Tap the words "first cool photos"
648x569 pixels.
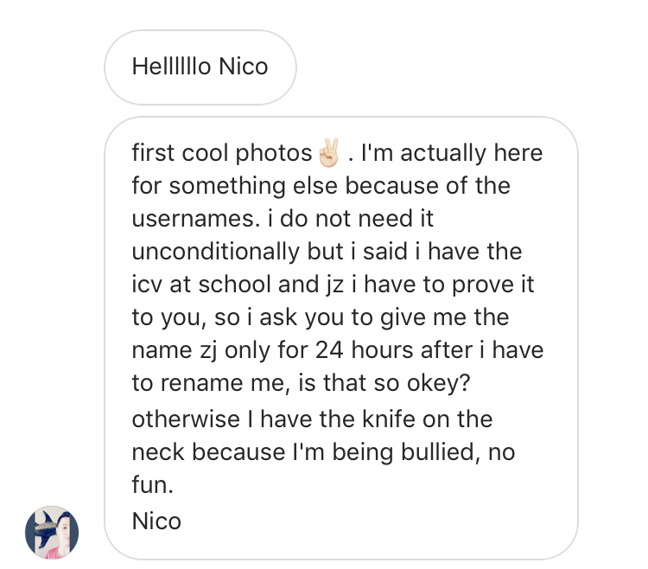[x=221, y=154]
